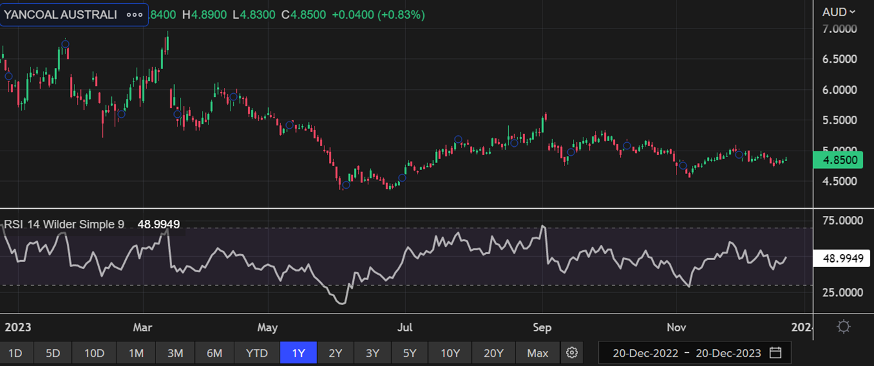The width and height of the screenshot is (874, 366).
Task: Switch to the 10D range
Action: [x=95, y=353]
